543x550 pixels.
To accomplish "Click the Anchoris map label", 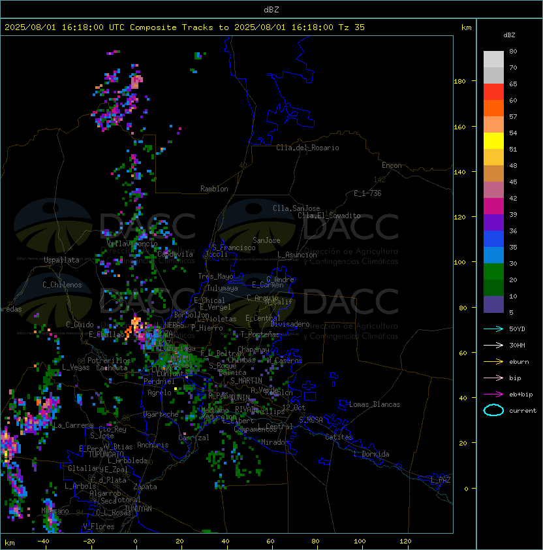I will coord(153,445).
